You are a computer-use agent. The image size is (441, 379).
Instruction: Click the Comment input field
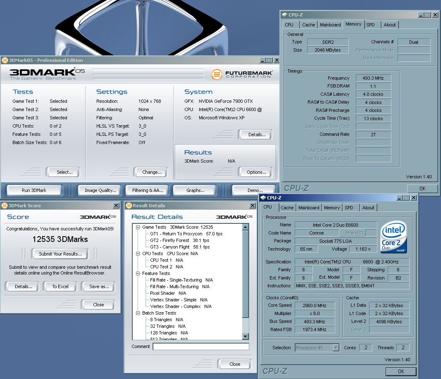pos(201,346)
